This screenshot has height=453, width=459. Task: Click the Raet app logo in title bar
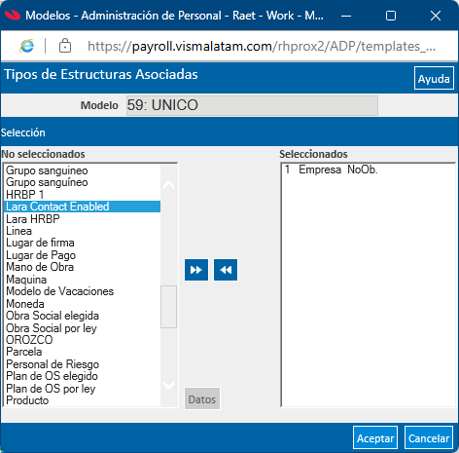pos(13,15)
